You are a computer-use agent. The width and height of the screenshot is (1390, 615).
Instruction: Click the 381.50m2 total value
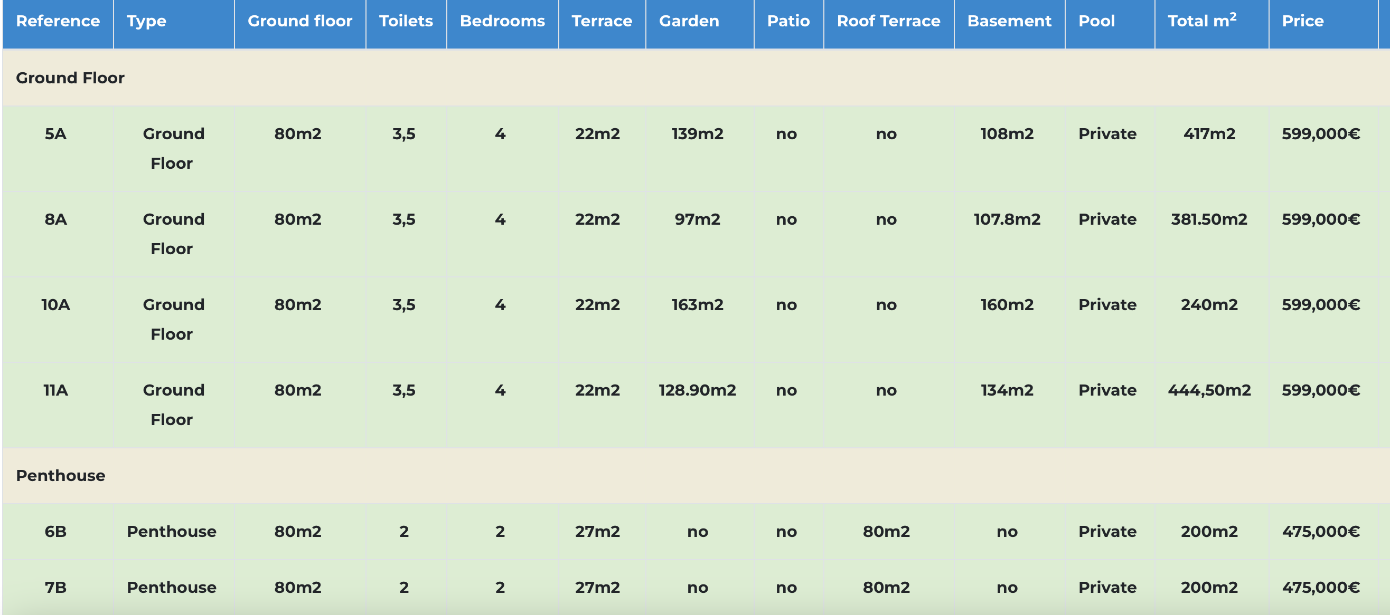click(1209, 219)
